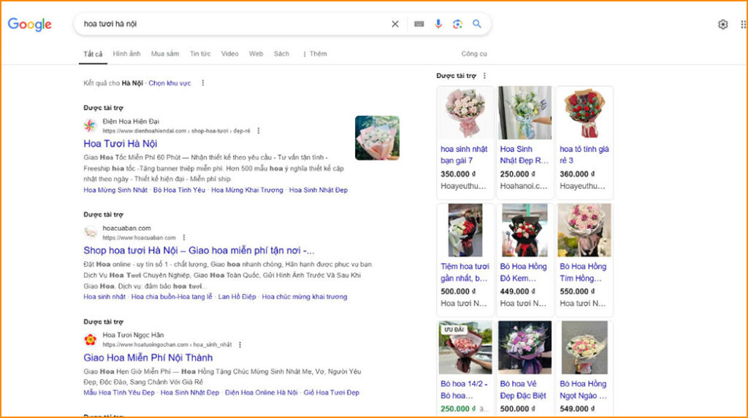
Task: Switch to the Mua sắm tab
Action: (x=165, y=54)
